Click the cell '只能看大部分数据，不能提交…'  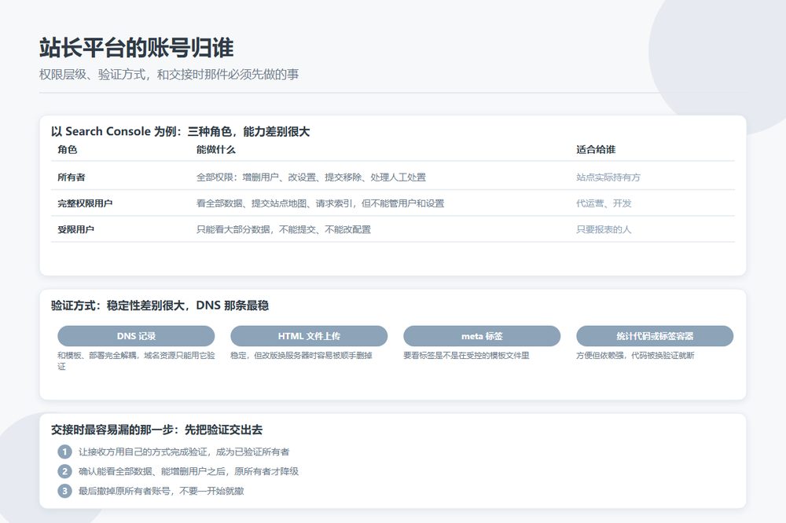283,229
